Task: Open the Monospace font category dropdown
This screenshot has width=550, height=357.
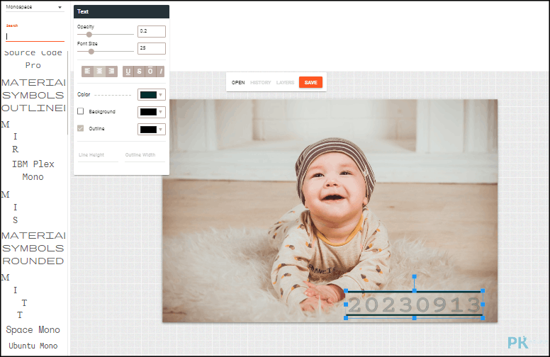Action: pos(34,7)
